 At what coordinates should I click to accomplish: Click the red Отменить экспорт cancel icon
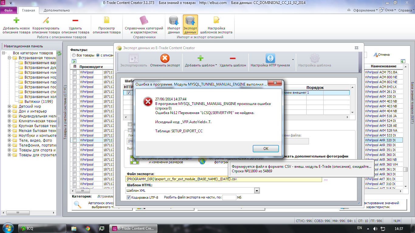[165, 58]
